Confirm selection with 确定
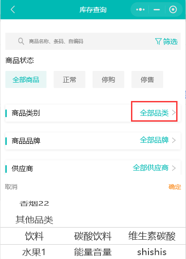186x259 pixels. (x=175, y=187)
